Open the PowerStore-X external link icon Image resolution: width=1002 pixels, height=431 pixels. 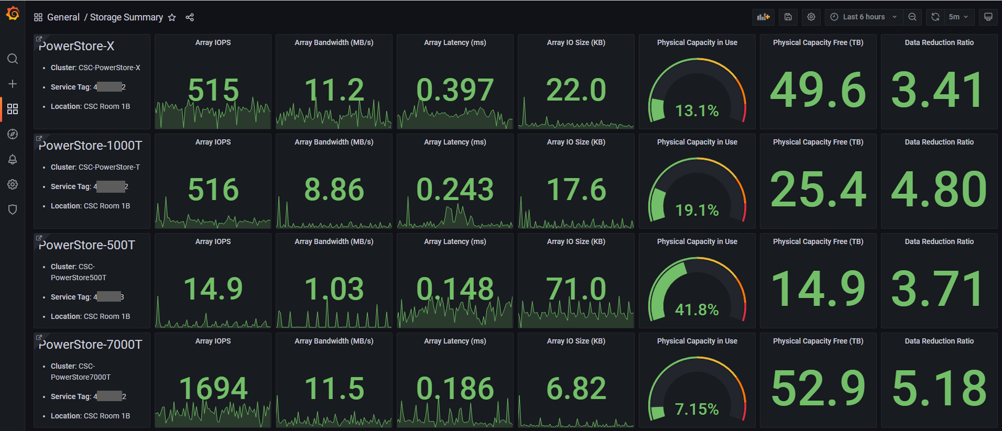[39, 39]
